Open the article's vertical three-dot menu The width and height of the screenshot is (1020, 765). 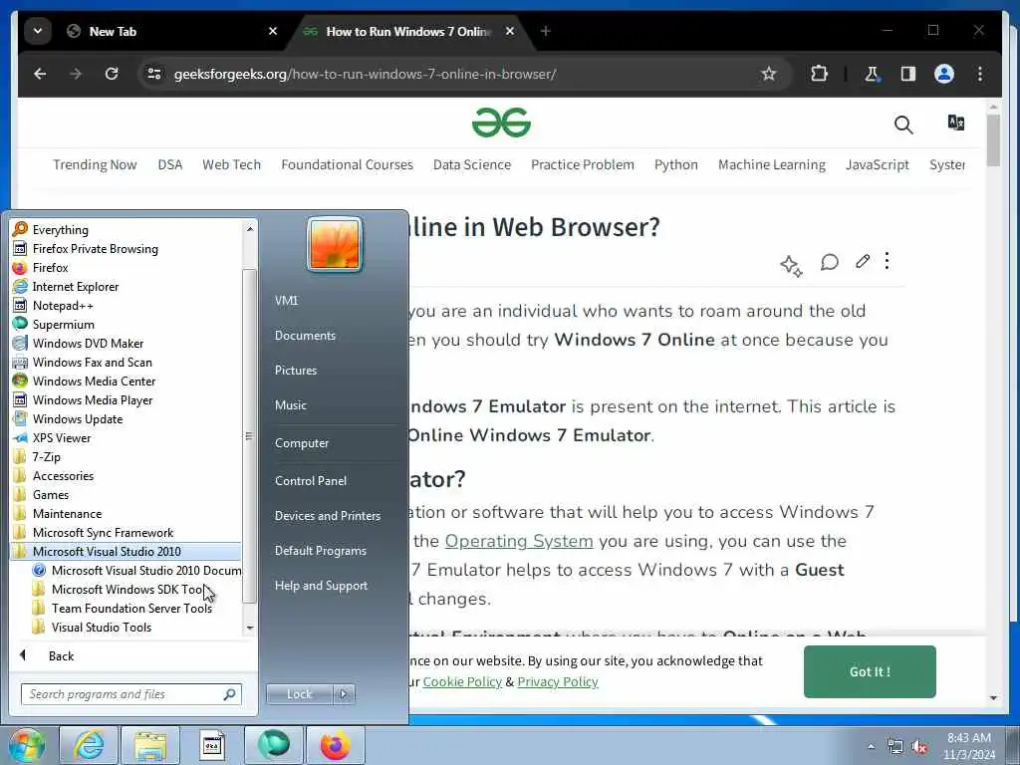point(887,261)
